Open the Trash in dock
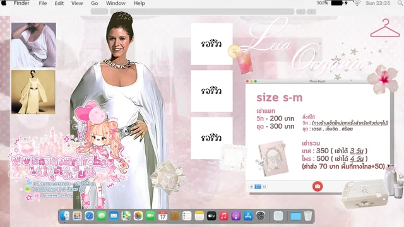 click(x=308, y=216)
